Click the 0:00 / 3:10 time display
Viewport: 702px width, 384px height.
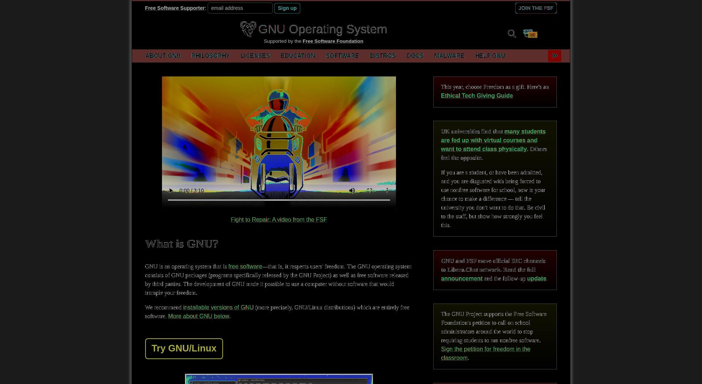coord(192,191)
